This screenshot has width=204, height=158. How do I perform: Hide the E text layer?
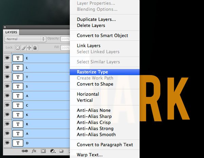[x=7, y=58]
